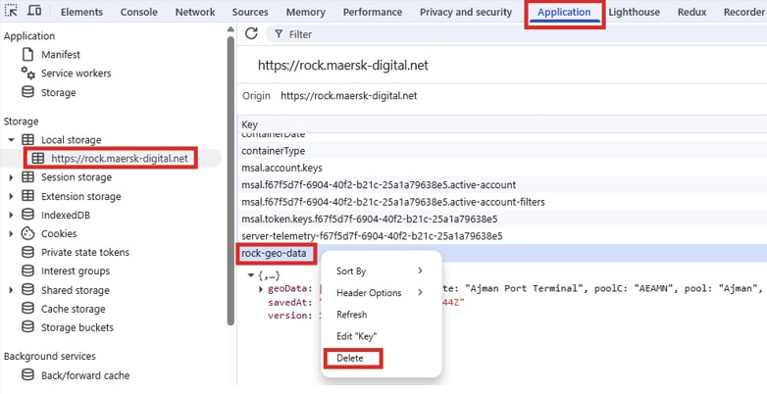
Task: Choose Edit "Key" in context menu
Action: coord(356,336)
